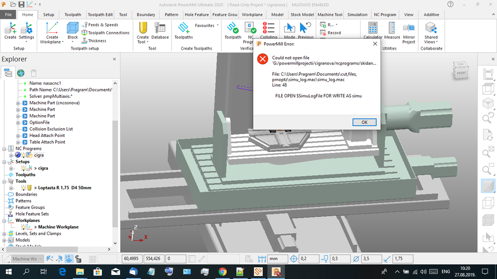Switch to the Toolpath Edit tab
Image resolution: width=497 pixels, height=279 pixels.
(100, 14)
